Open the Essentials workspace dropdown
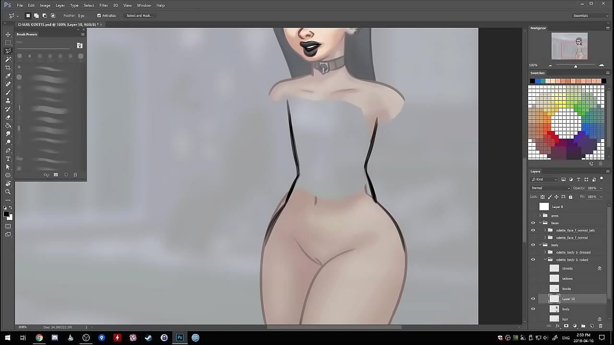 click(x=590, y=16)
